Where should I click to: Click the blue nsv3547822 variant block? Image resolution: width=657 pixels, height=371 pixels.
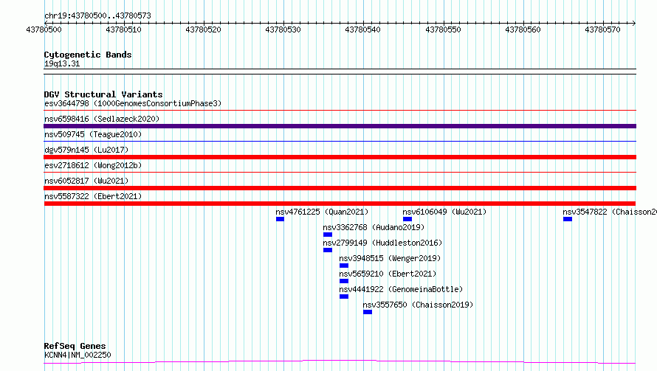coord(568,219)
